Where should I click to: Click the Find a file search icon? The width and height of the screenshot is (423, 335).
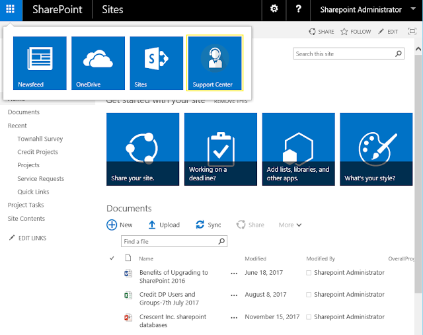[x=221, y=241]
